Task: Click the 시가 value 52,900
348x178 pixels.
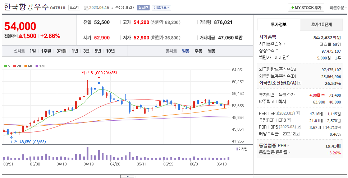Action: click(x=102, y=38)
